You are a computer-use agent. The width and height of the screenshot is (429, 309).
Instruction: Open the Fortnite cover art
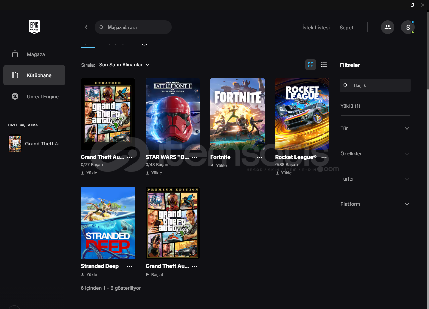237,114
